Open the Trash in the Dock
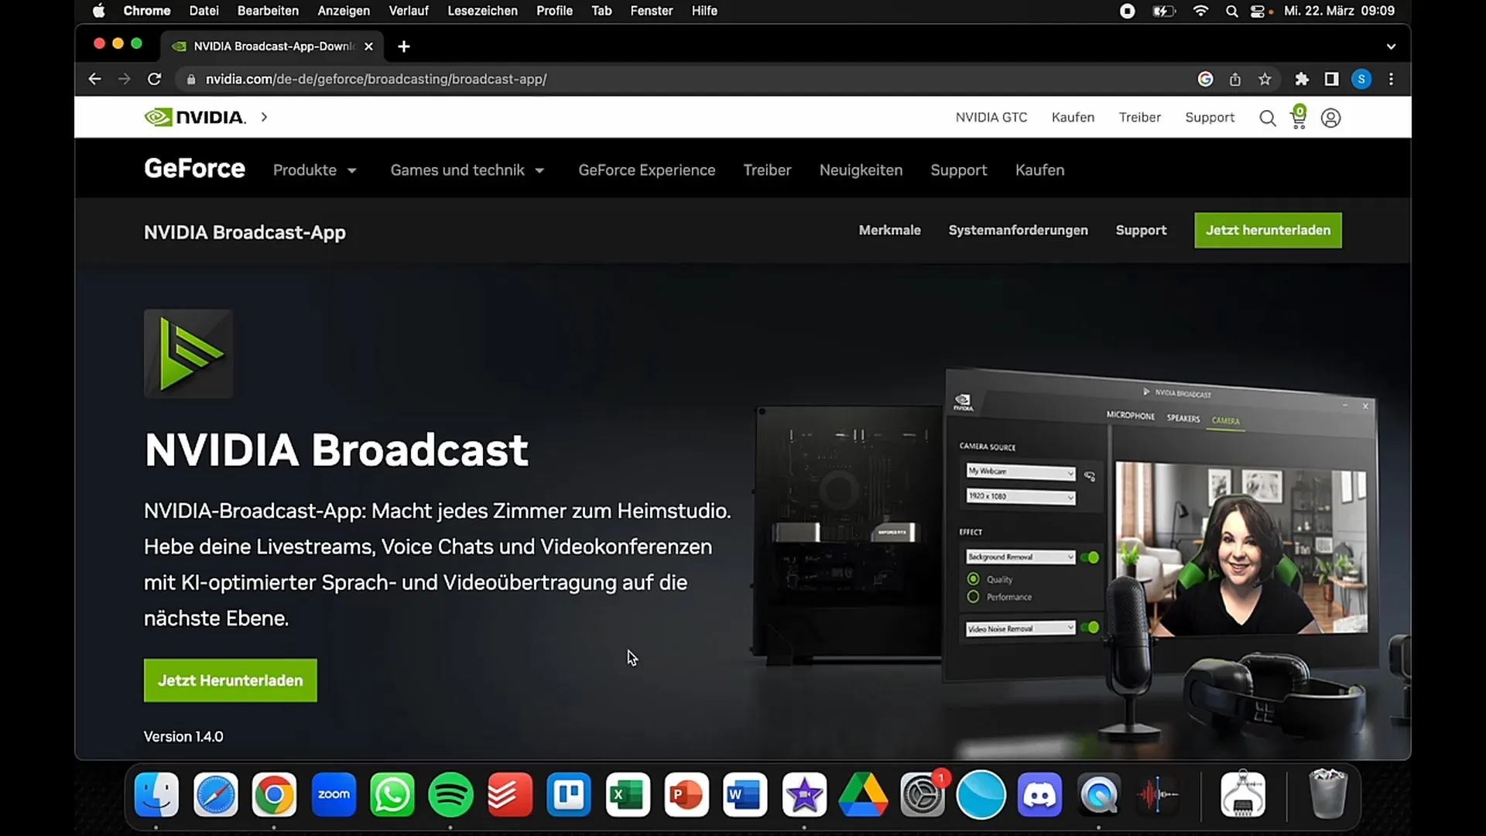The image size is (1486, 836). (x=1327, y=794)
